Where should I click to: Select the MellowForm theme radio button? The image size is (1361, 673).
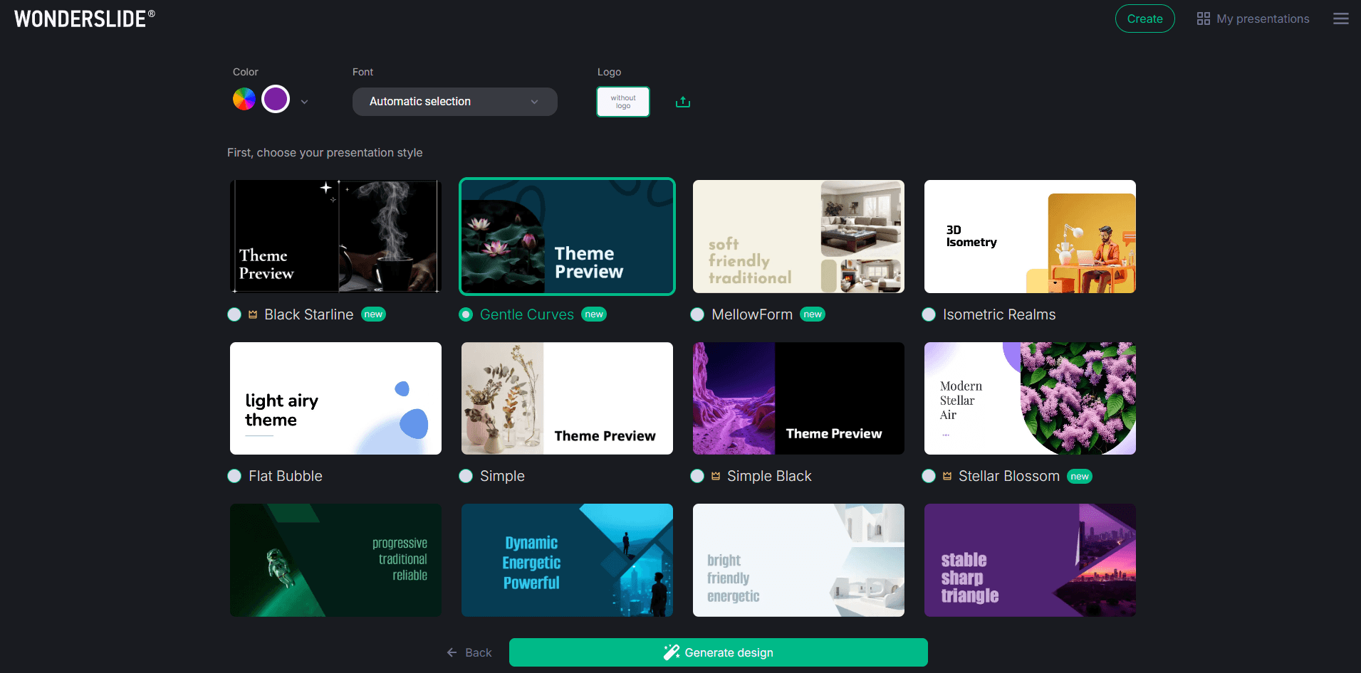point(697,314)
